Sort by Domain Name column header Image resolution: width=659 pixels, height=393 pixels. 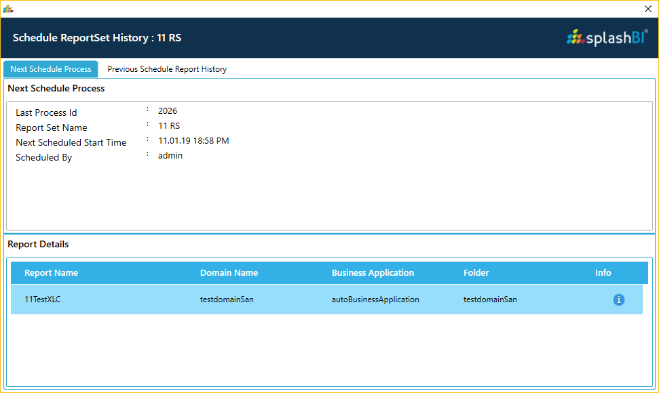pyautogui.click(x=229, y=272)
